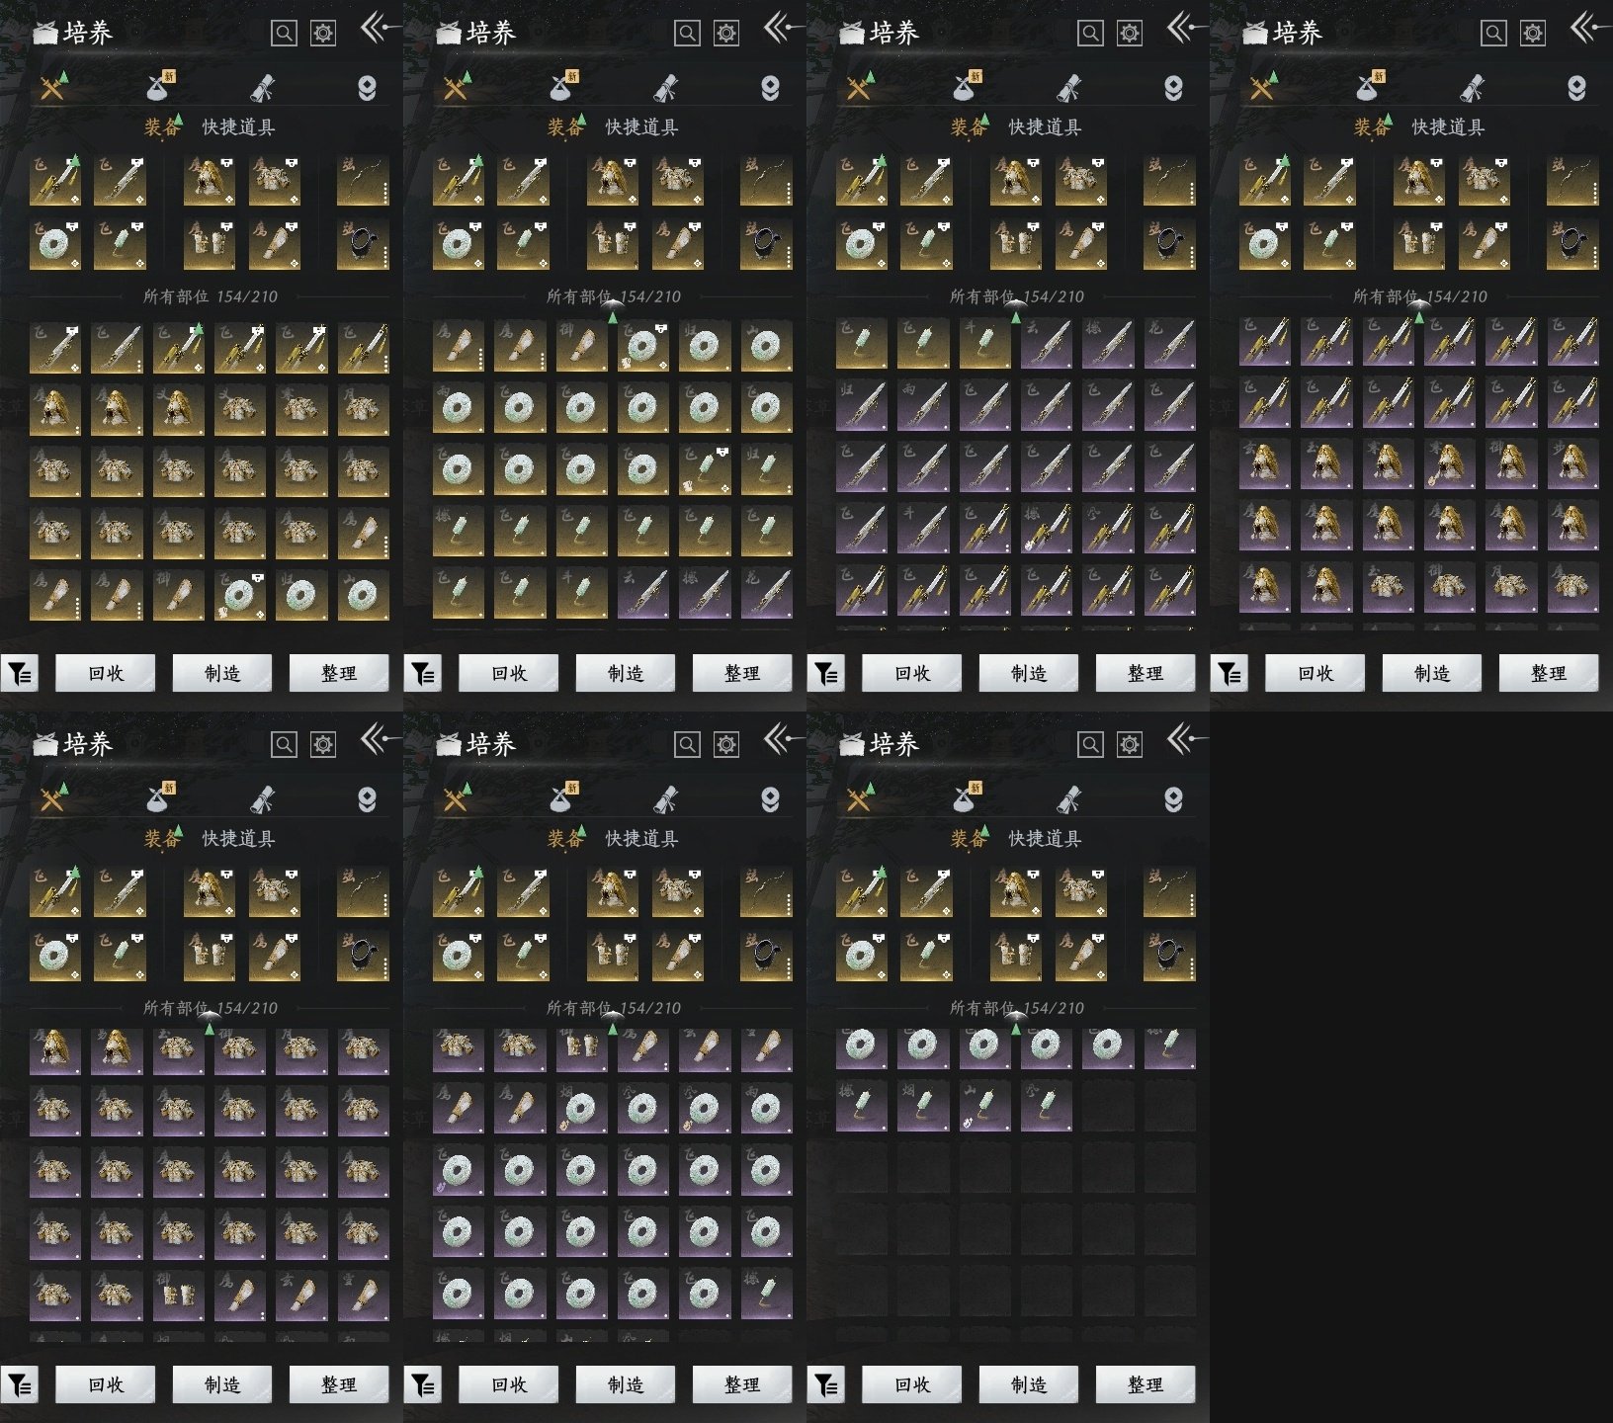Screen dimensions: 1613x1423
Task: Click 制造 button in top-left panel
Action: pyautogui.click(x=222, y=673)
